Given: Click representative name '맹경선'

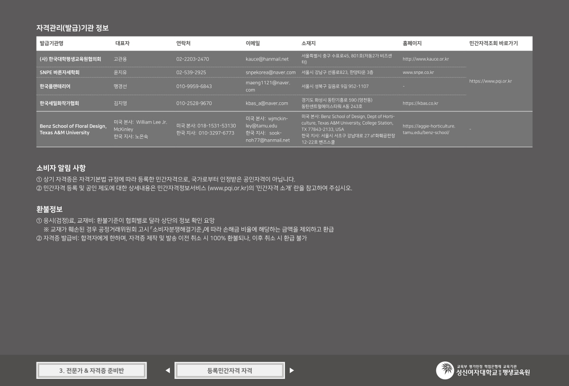Looking at the screenshot, I should coord(120,86).
